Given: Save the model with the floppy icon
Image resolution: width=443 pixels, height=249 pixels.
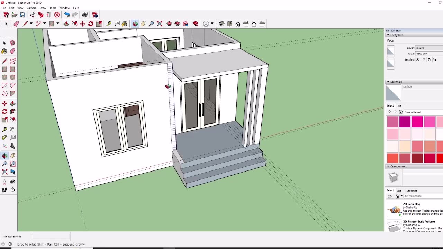Looking at the screenshot, I should click(22, 15).
